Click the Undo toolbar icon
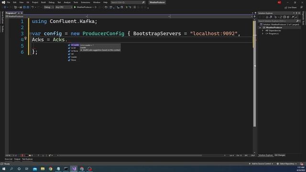The height and width of the screenshot is (172, 306). (33, 7)
